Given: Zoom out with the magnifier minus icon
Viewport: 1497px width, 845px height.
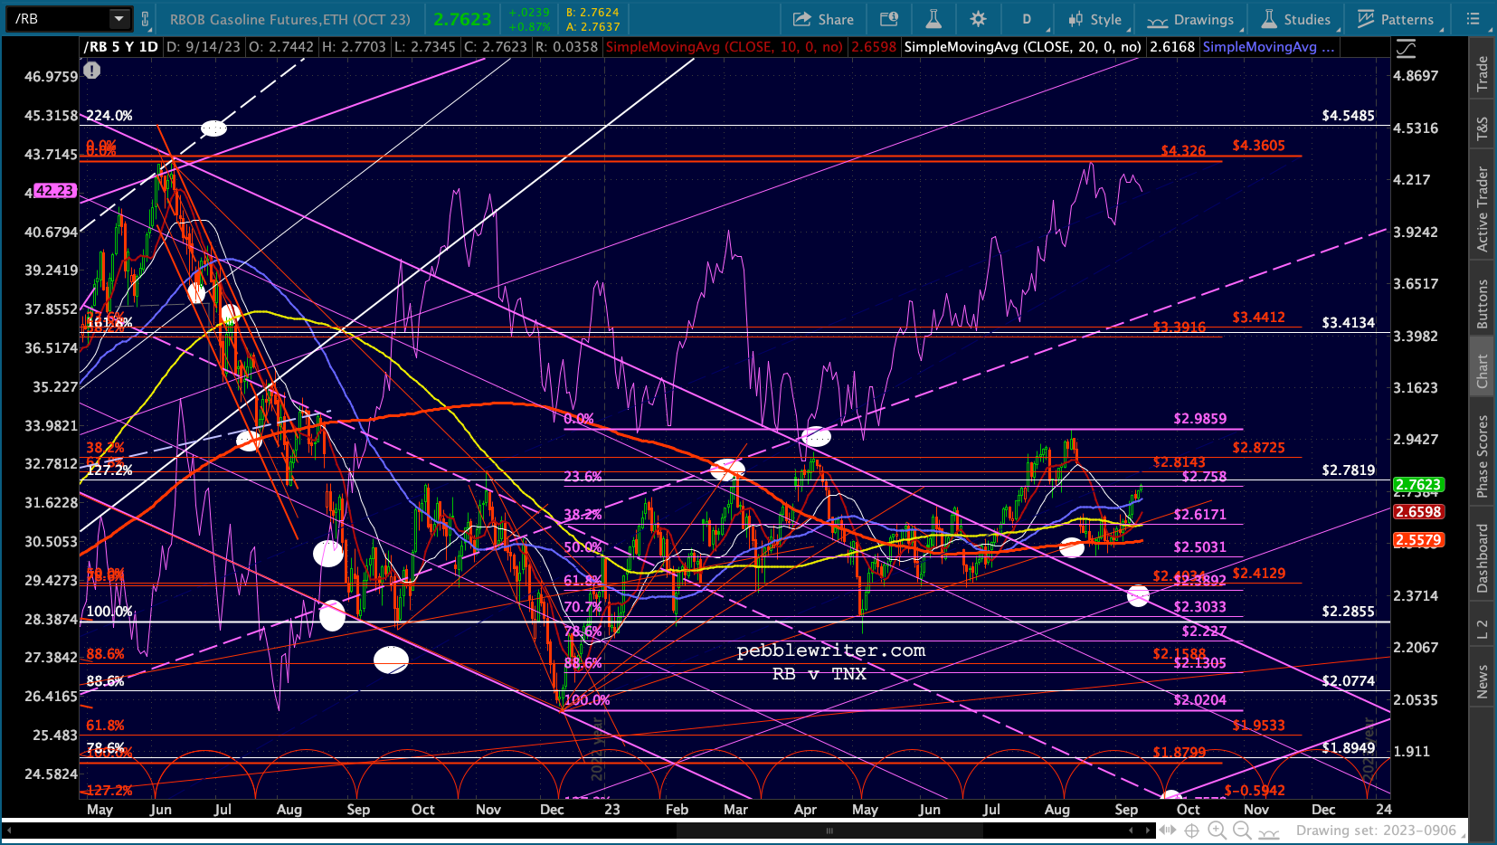Looking at the screenshot, I should (1243, 830).
